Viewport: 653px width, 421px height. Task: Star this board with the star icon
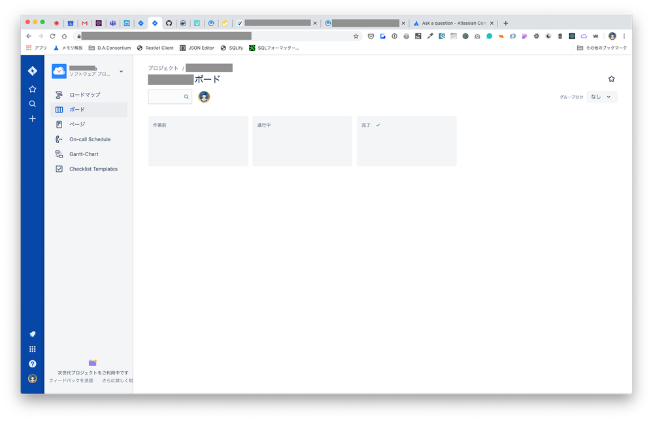[611, 78]
